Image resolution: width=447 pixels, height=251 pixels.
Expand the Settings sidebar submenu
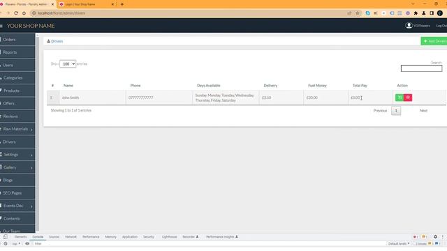point(31,155)
